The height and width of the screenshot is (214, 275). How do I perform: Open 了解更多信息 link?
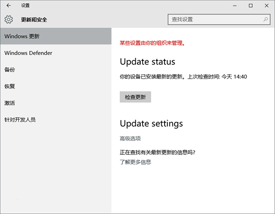pyautogui.click(x=135, y=162)
